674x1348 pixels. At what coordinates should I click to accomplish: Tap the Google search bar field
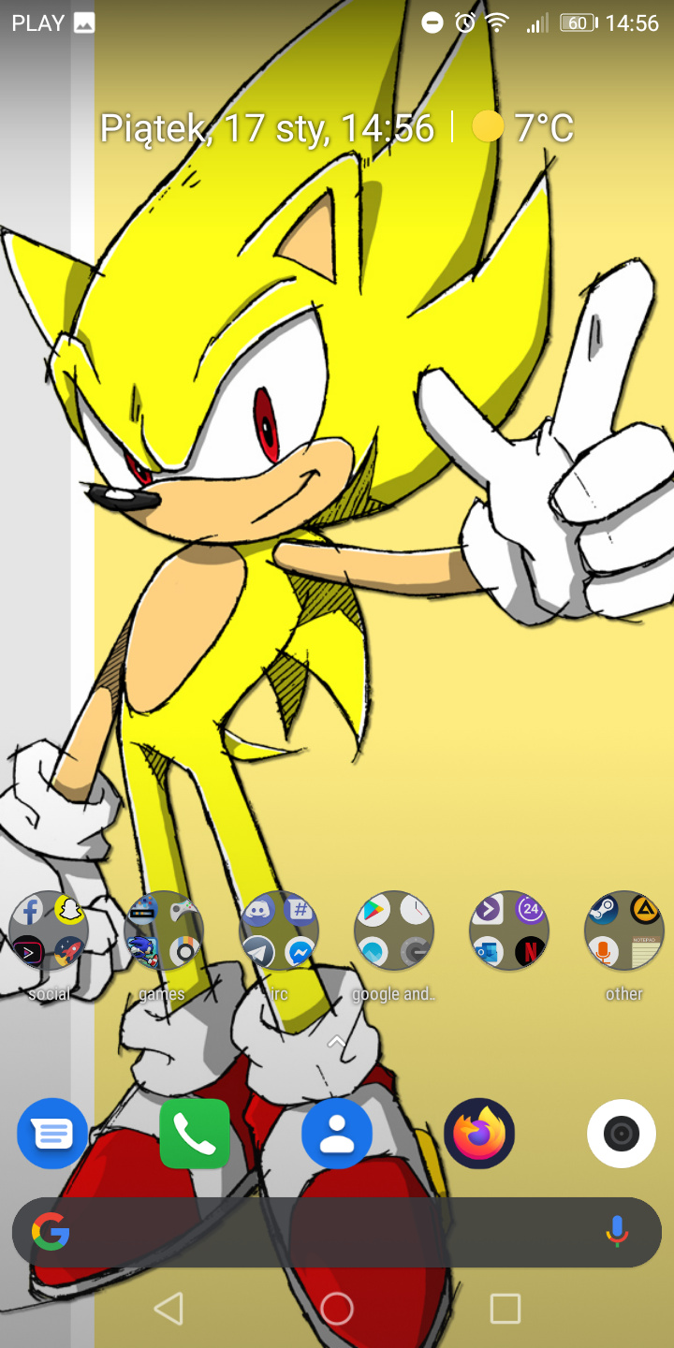pyautogui.click(x=337, y=1232)
